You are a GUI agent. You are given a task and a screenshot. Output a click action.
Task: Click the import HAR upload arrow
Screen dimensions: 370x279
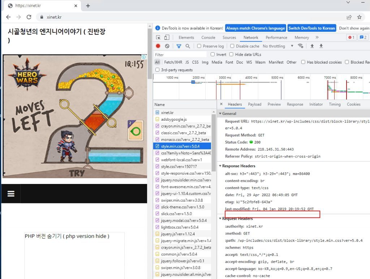pyautogui.click(x=312, y=46)
